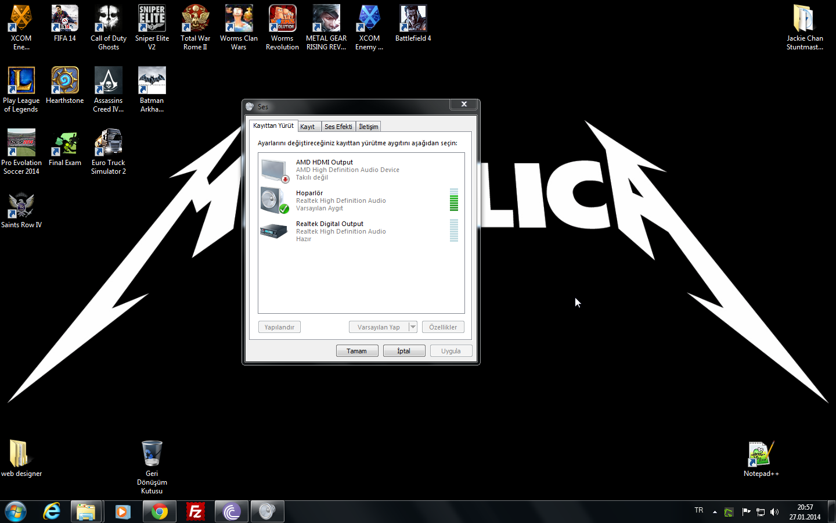Viewport: 836px width, 523px height.
Task: Click the İptal button
Action: click(404, 351)
